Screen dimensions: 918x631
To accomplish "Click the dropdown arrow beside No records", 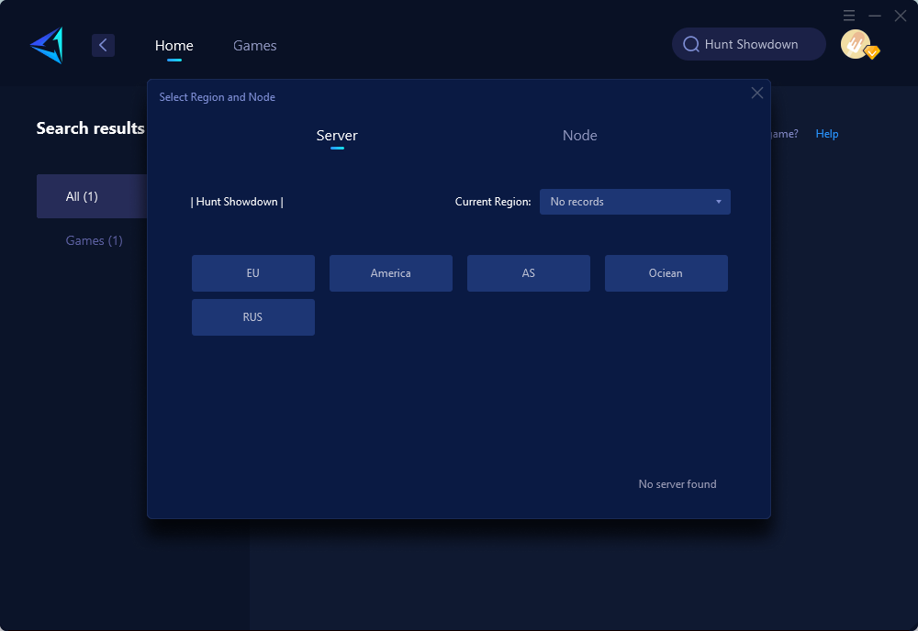I will tap(719, 202).
